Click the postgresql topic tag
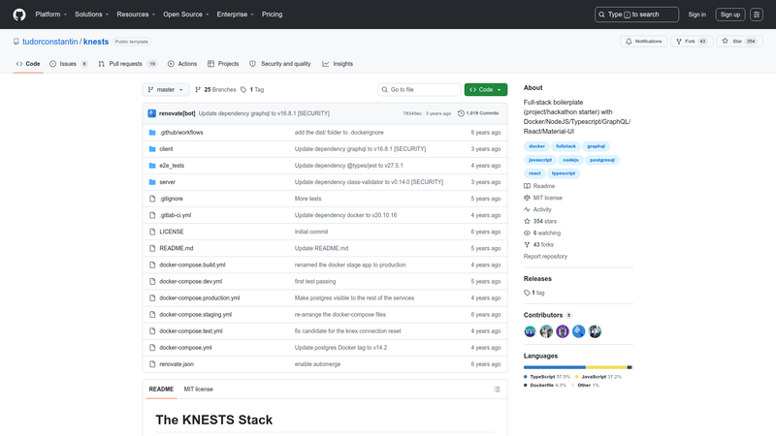Image resolution: width=776 pixels, height=436 pixels. tap(601, 160)
